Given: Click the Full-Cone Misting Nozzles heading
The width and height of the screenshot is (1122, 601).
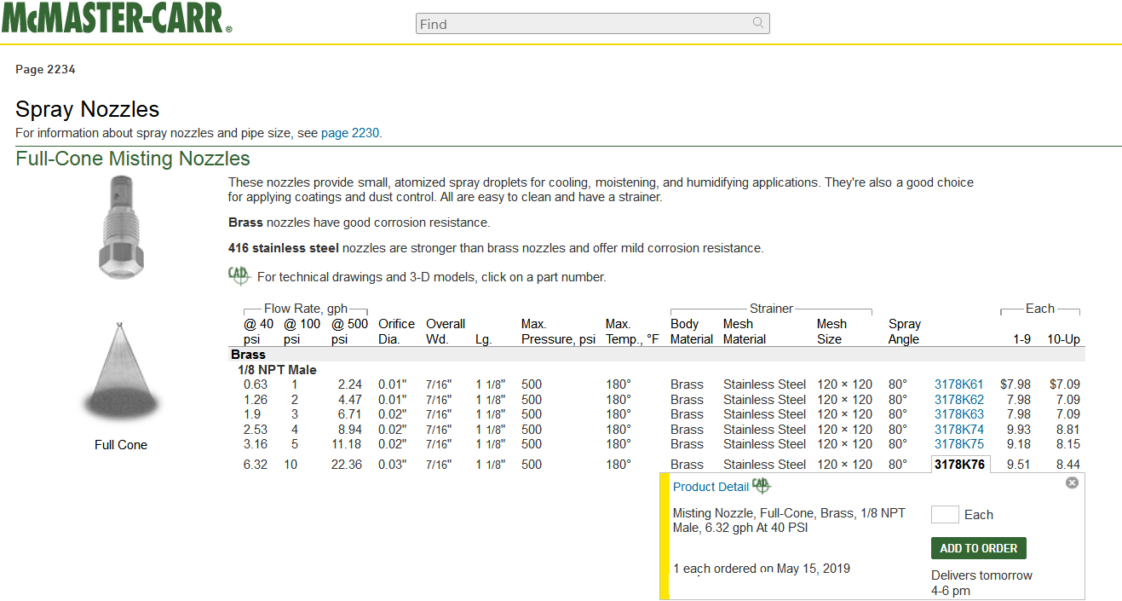Looking at the screenshot, I should point(133,159).
